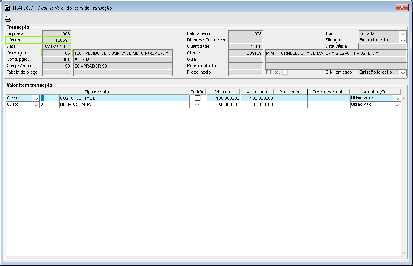Click Vl. atual value 100,000000
Viewport: 413px width, 266px height.
[223, 98]
